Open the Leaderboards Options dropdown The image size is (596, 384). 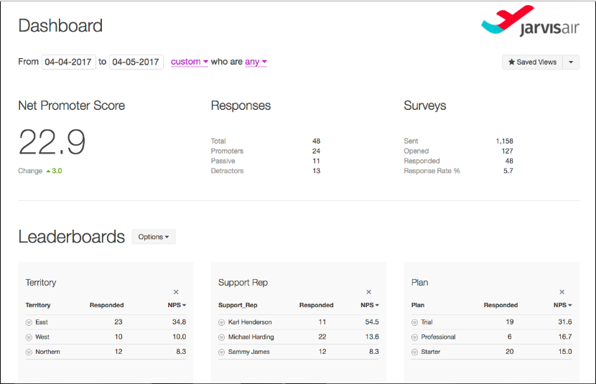coord(154,237)
